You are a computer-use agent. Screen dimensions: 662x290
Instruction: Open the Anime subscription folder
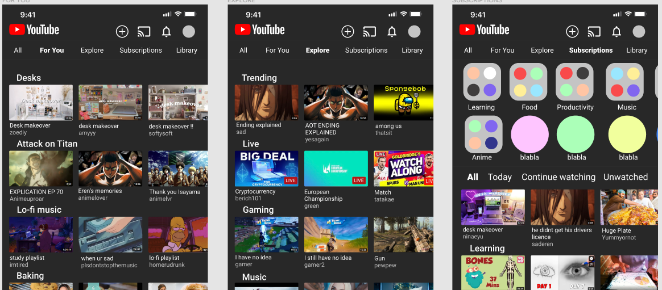tap(484, 135)
